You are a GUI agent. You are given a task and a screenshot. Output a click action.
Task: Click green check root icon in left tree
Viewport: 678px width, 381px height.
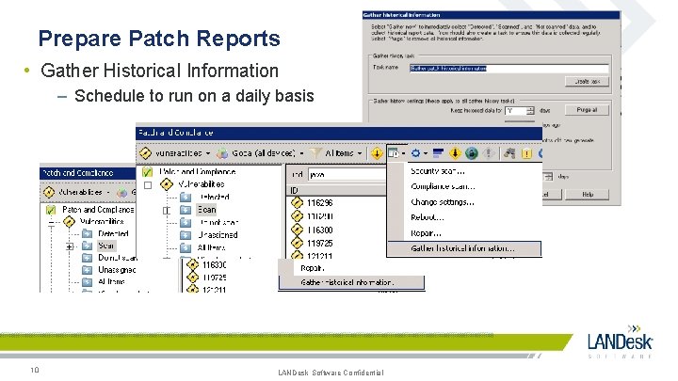point(51,210)
